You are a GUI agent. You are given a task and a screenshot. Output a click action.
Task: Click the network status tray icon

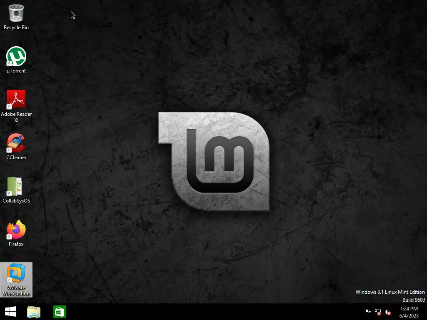[x=378, y=312]
